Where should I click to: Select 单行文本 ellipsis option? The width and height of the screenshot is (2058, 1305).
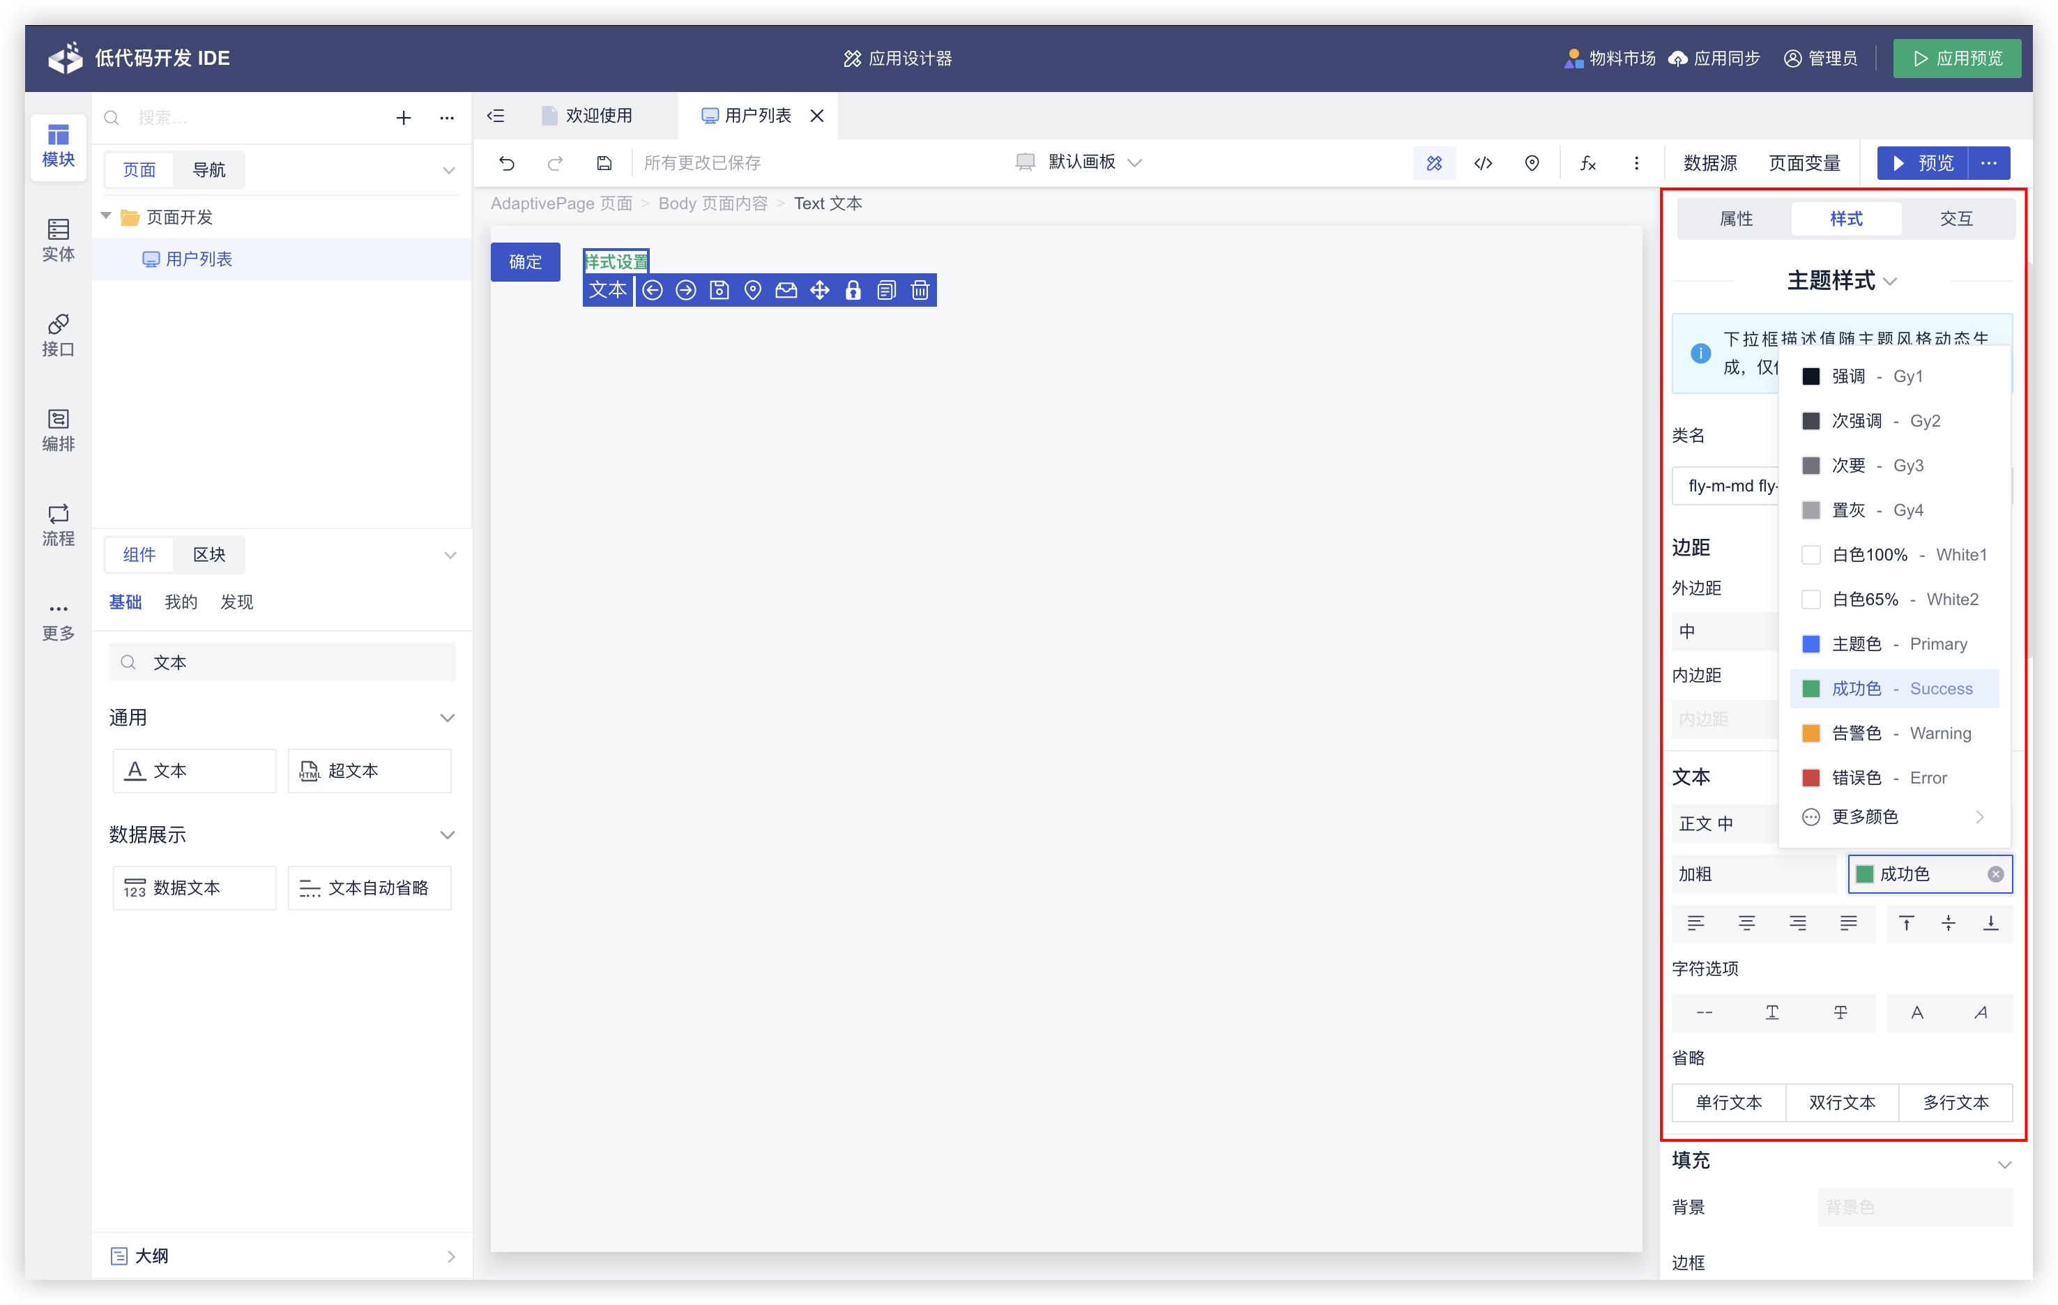(x=1728, y=1102)
